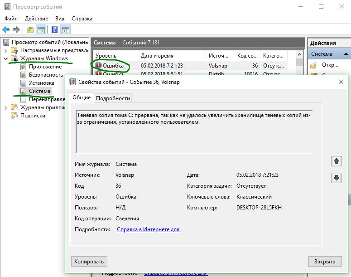Select the Приложение log
351x277 pixels.
45,67
